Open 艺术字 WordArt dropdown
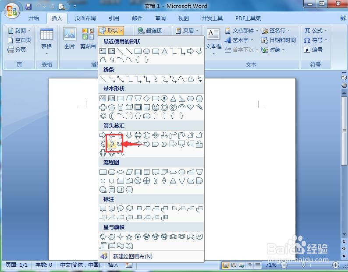The image size is (348, 272). coord(239,40)
